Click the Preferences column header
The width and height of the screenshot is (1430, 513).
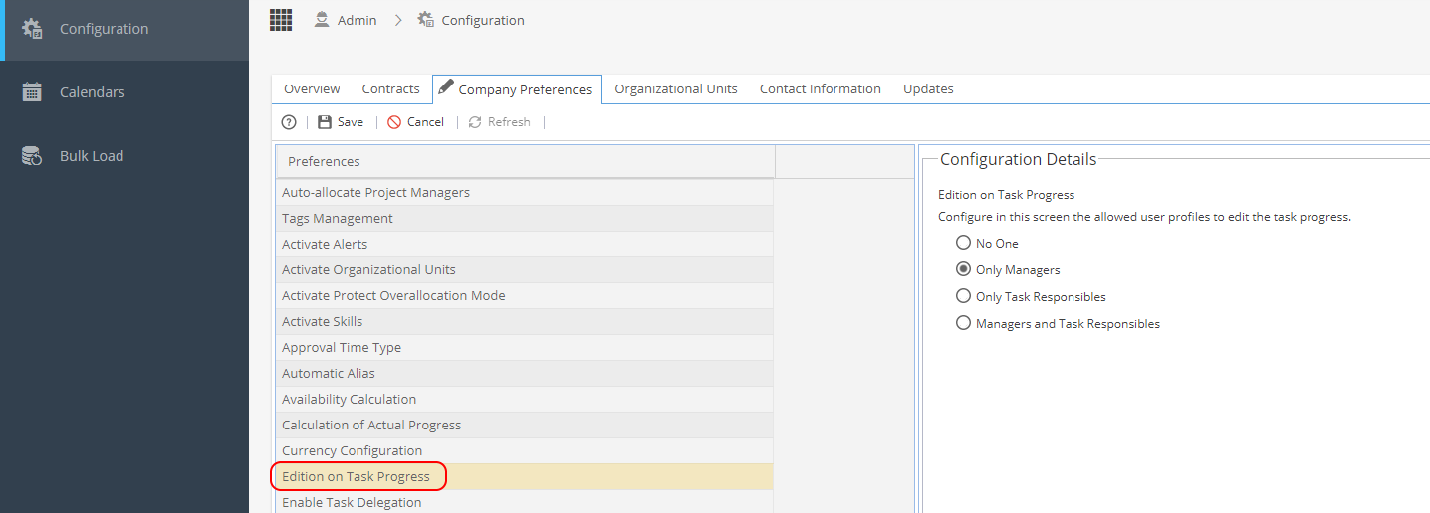click(x=525, y=161)
